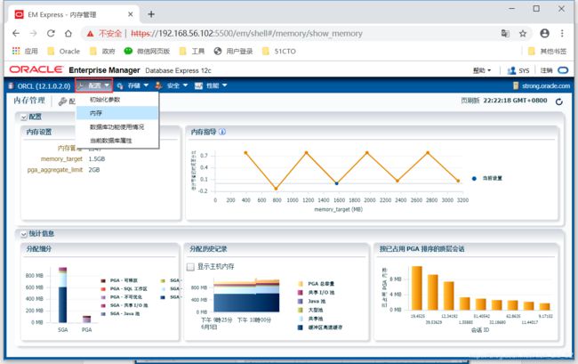
Task: Collapse the 统计信息 section
Action: pos(24,234)
